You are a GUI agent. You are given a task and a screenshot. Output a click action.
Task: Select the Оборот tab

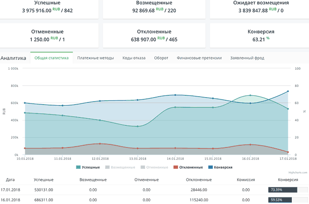click(161, 58)
